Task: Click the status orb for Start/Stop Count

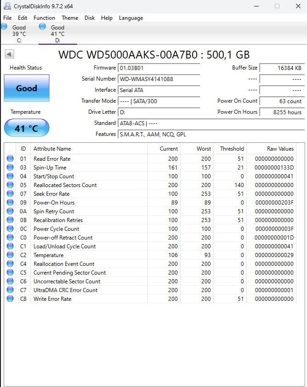Action: click(10, 176)
